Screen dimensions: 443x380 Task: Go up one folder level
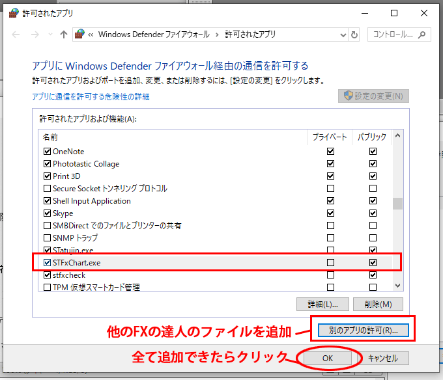(x=64, y=34)
